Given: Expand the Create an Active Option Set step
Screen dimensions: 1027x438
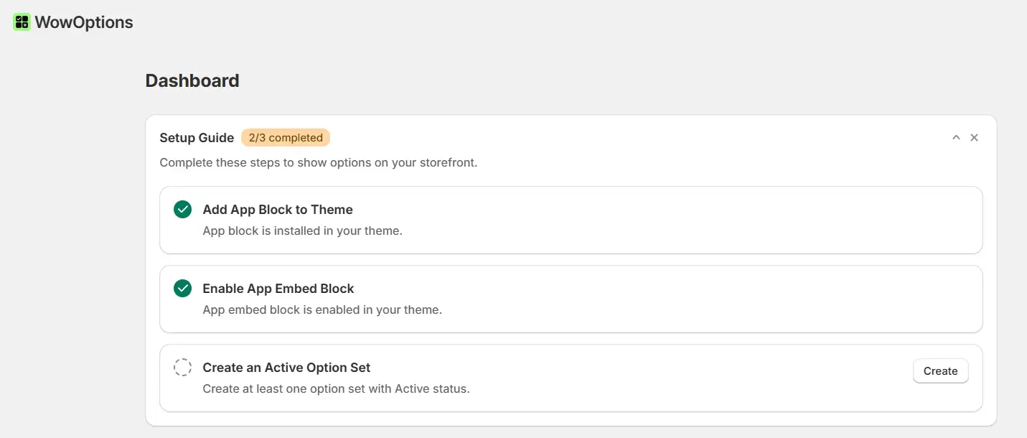Looking at the screenshot, I should click(x=286, y=367).
